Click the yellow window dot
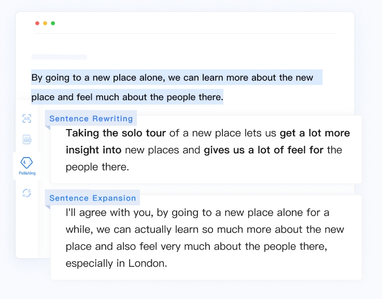Viewport: 382px width, 299px height. click(45, 23)
